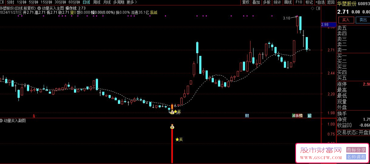Expand the 动量买入主图 indicator dropdown

pyautogui.click(x=39, y=8)
